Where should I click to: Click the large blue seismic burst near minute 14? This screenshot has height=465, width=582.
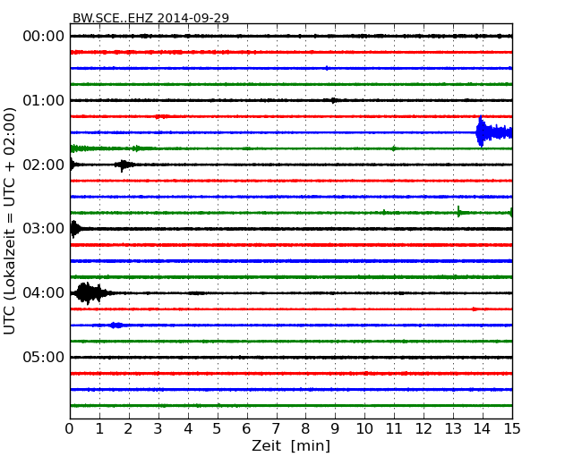point(484,132)
